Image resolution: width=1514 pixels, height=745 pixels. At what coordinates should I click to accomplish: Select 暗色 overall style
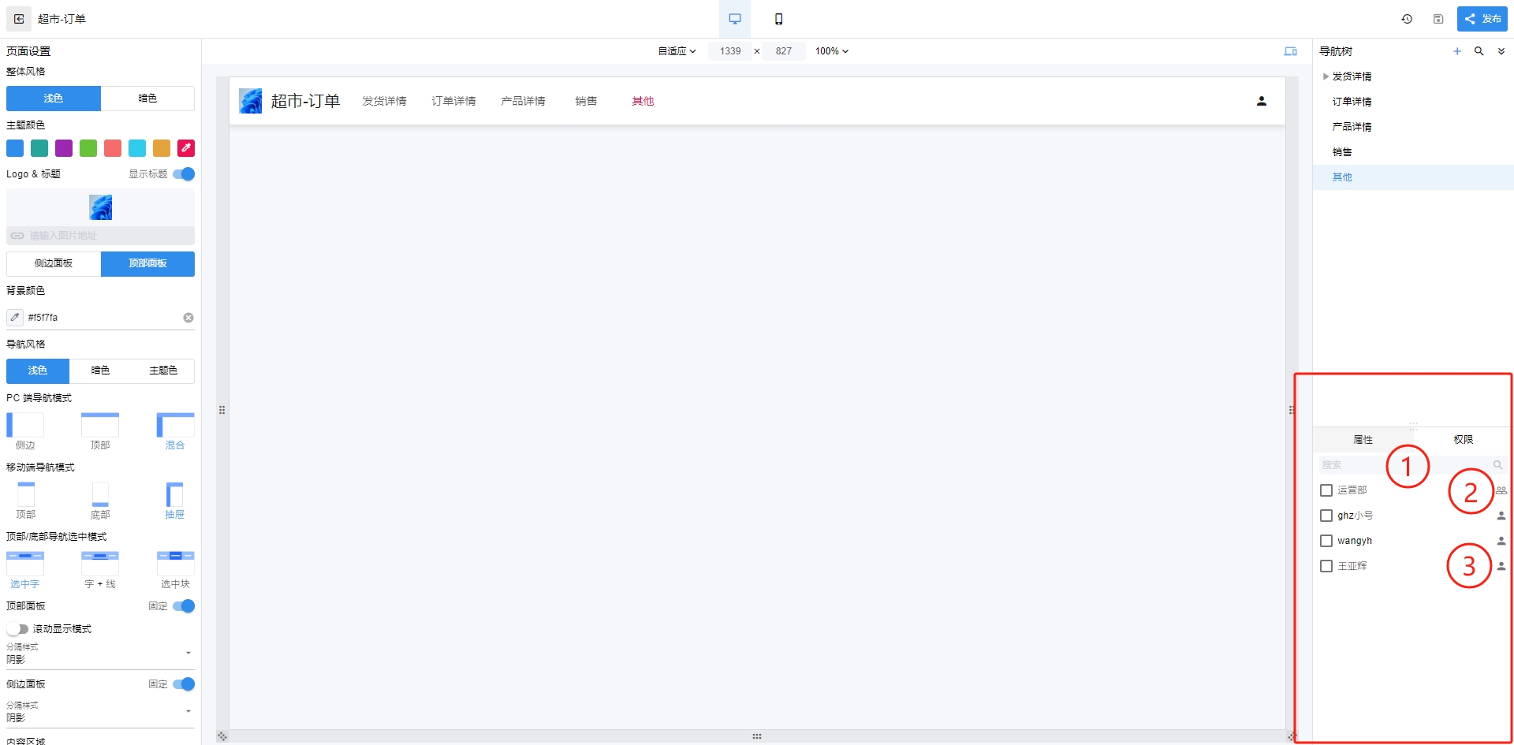tap(147, 99)
